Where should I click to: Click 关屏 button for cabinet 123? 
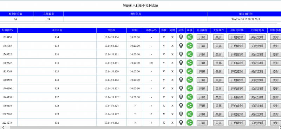tap(218, 89)
